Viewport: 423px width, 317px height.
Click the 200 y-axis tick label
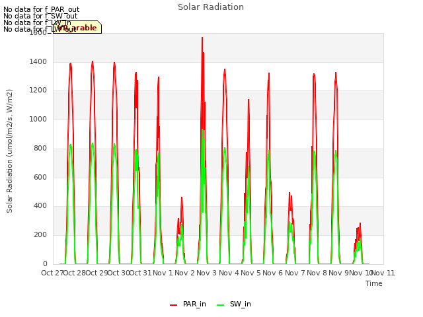(x=40, y=235)
